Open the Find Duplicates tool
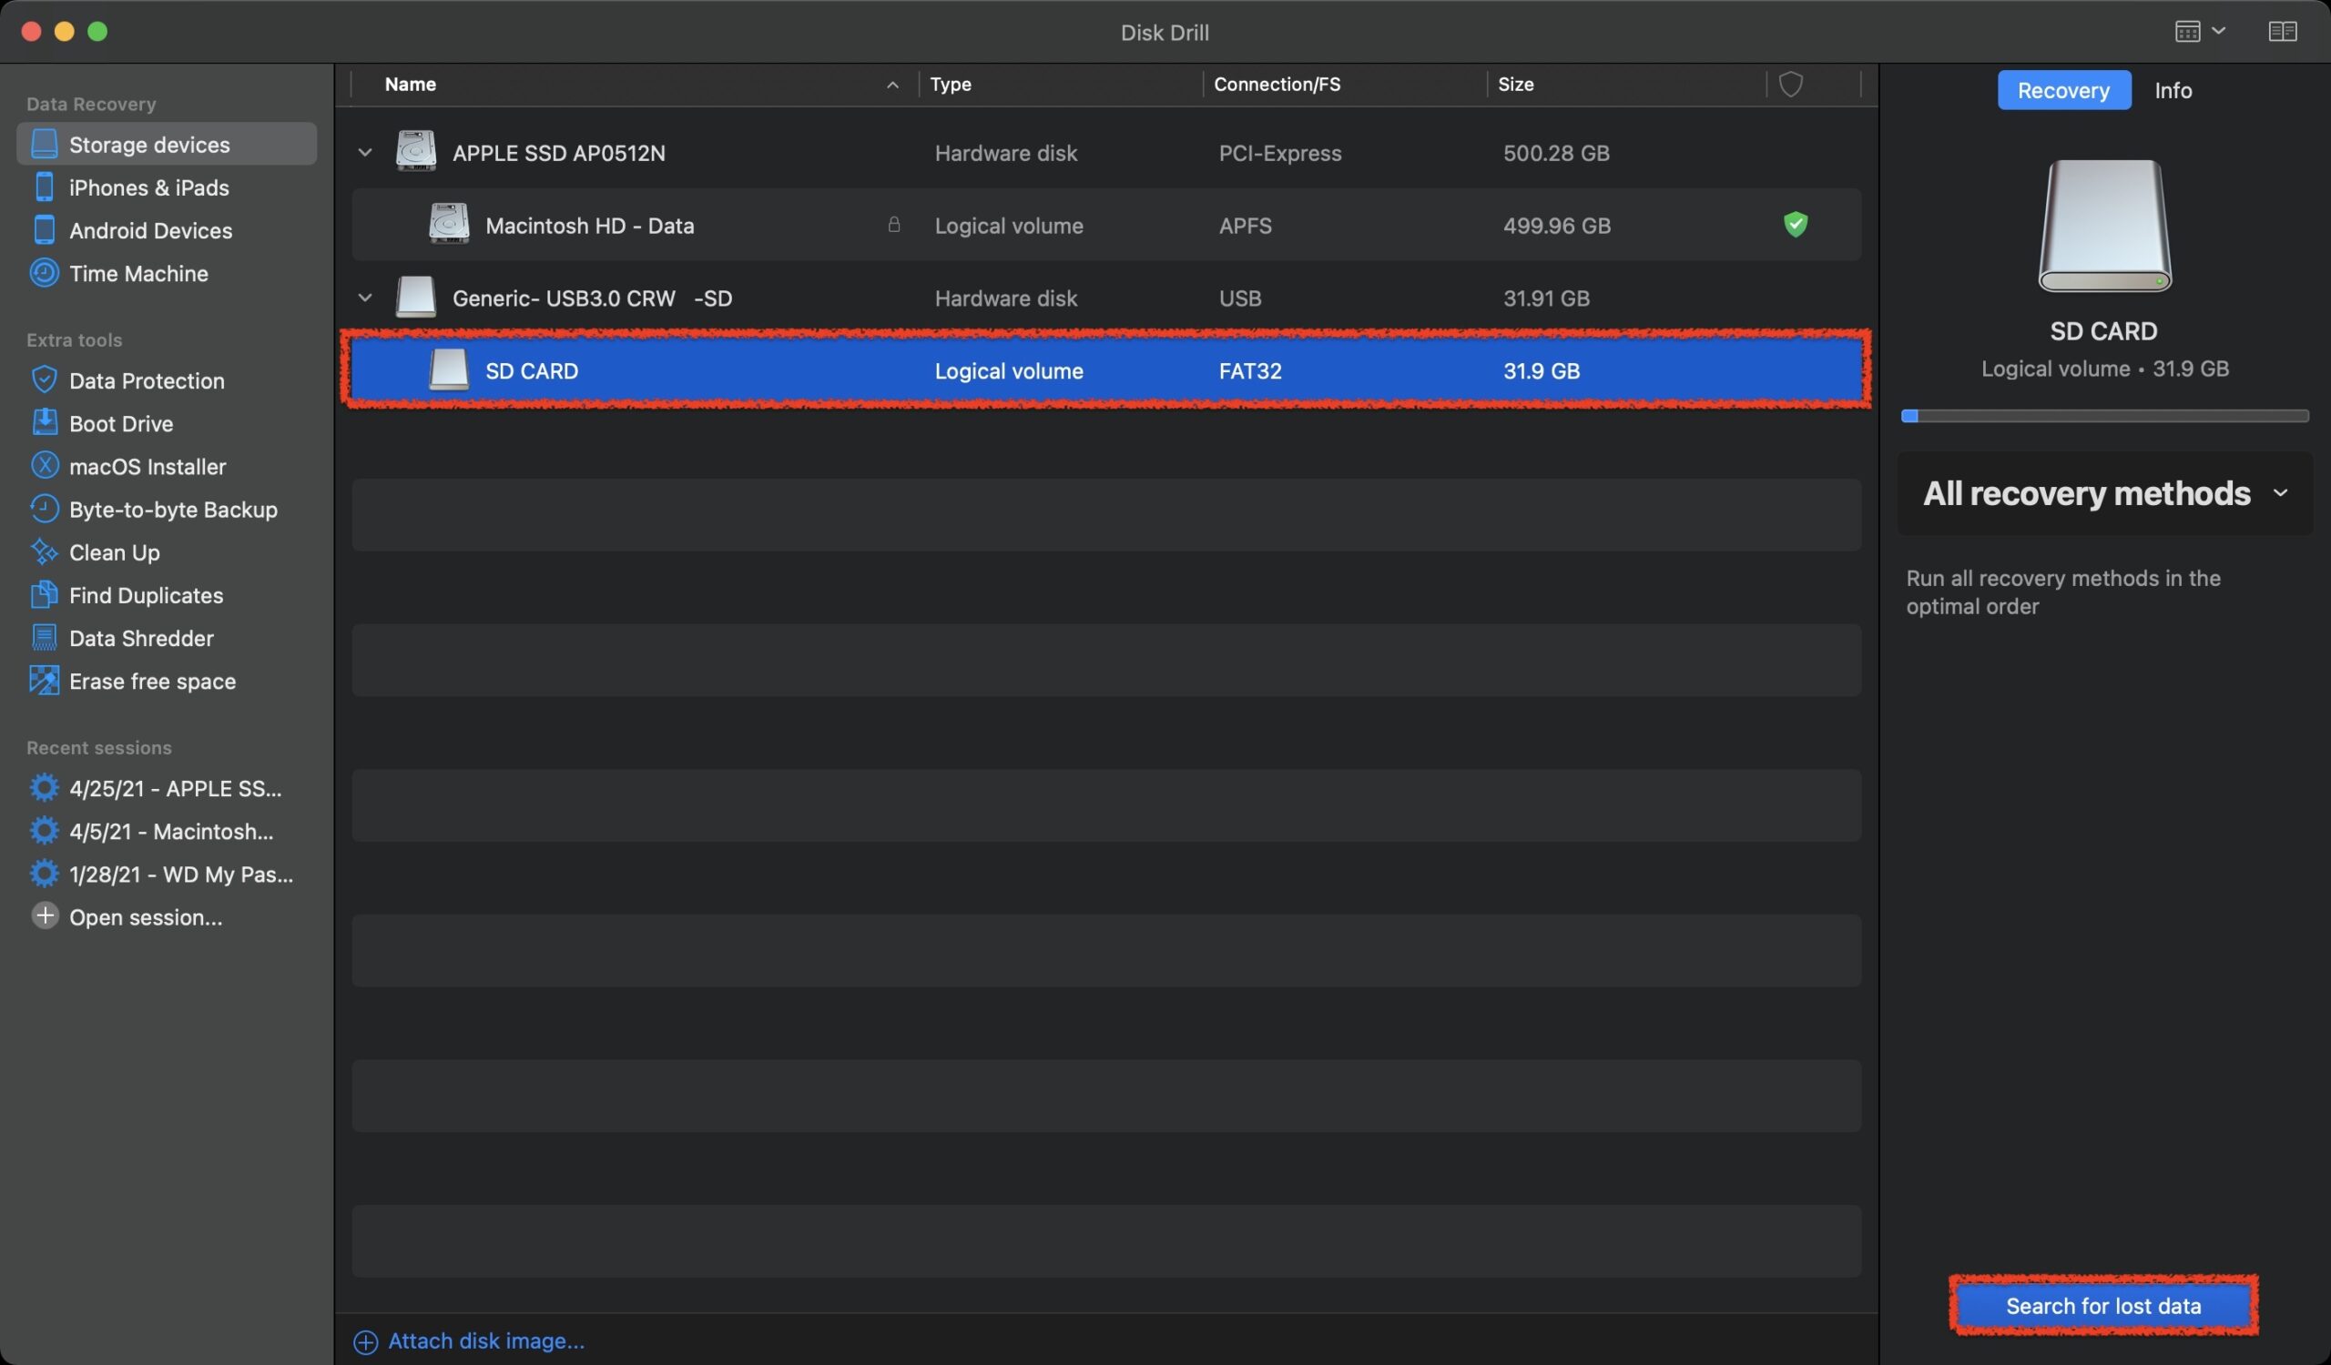Screen dimensions: 2331x1365 [145, 595]
